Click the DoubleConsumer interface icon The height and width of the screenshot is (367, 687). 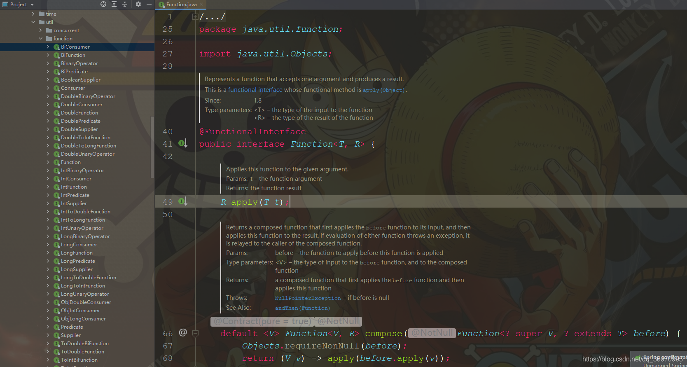(x=56, y=105)
